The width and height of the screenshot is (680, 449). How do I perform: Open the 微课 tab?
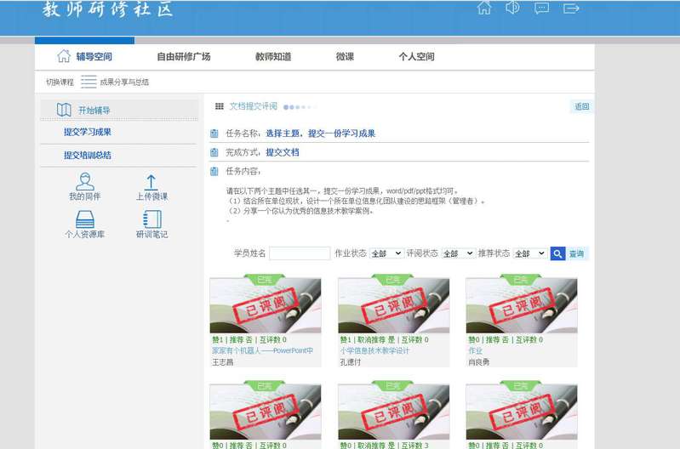pyautogui.click(x=345, y=56)
